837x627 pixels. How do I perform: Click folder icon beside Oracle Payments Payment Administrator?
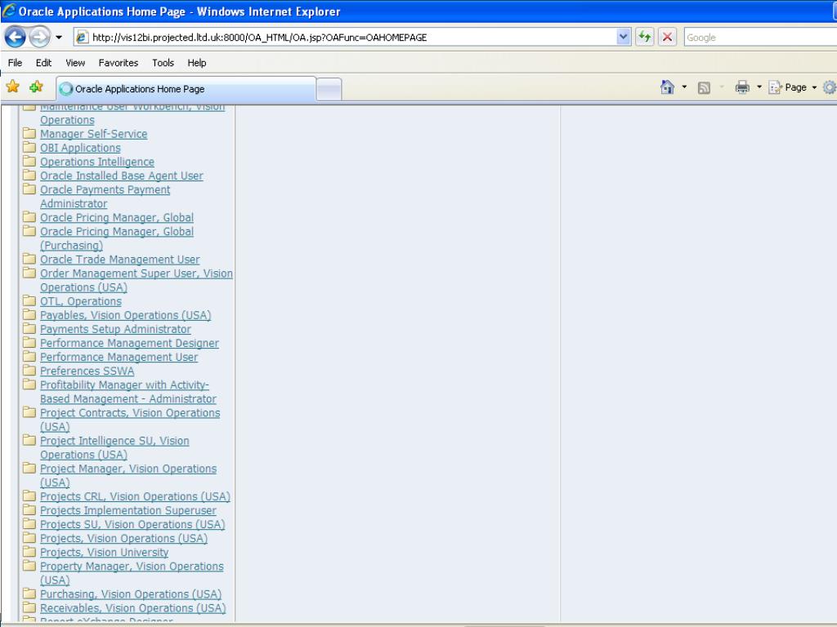click(29, 189)
